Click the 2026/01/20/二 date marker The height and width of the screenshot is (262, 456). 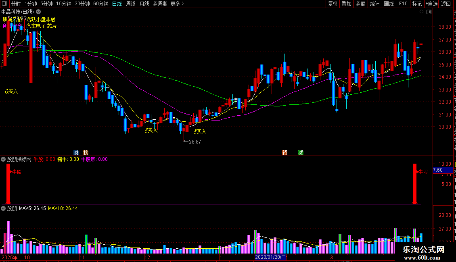click(271, 257)
